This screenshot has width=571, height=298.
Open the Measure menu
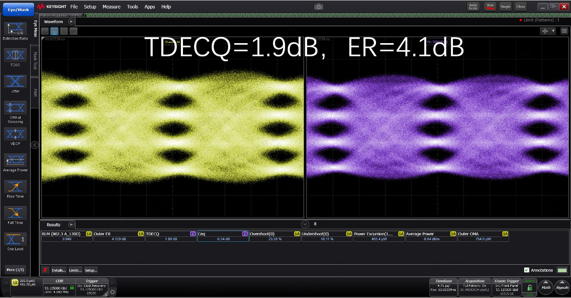click(111, 7)
